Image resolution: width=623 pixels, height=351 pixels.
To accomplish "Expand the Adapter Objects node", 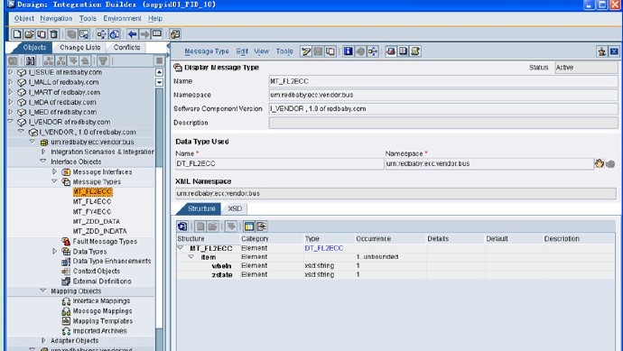I will click(43, 341).
